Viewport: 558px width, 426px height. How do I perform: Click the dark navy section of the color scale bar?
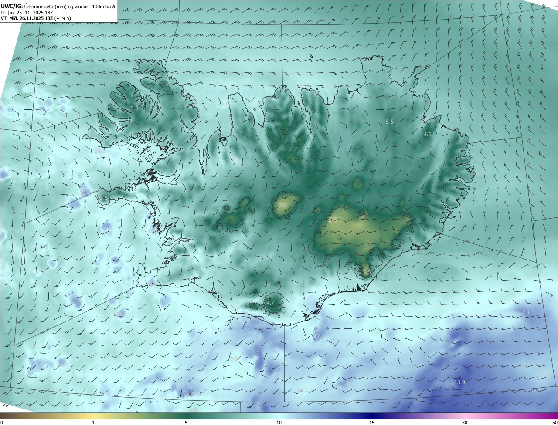pyautogui.click(x=372, y=416)
